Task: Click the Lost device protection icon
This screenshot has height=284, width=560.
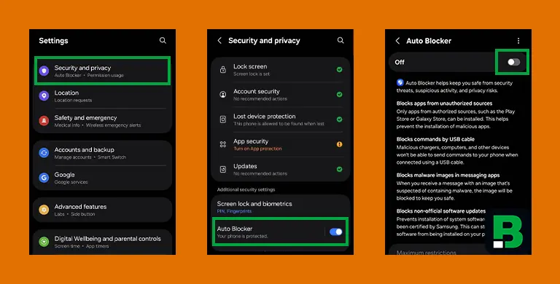Action: (x=223, y=119)
